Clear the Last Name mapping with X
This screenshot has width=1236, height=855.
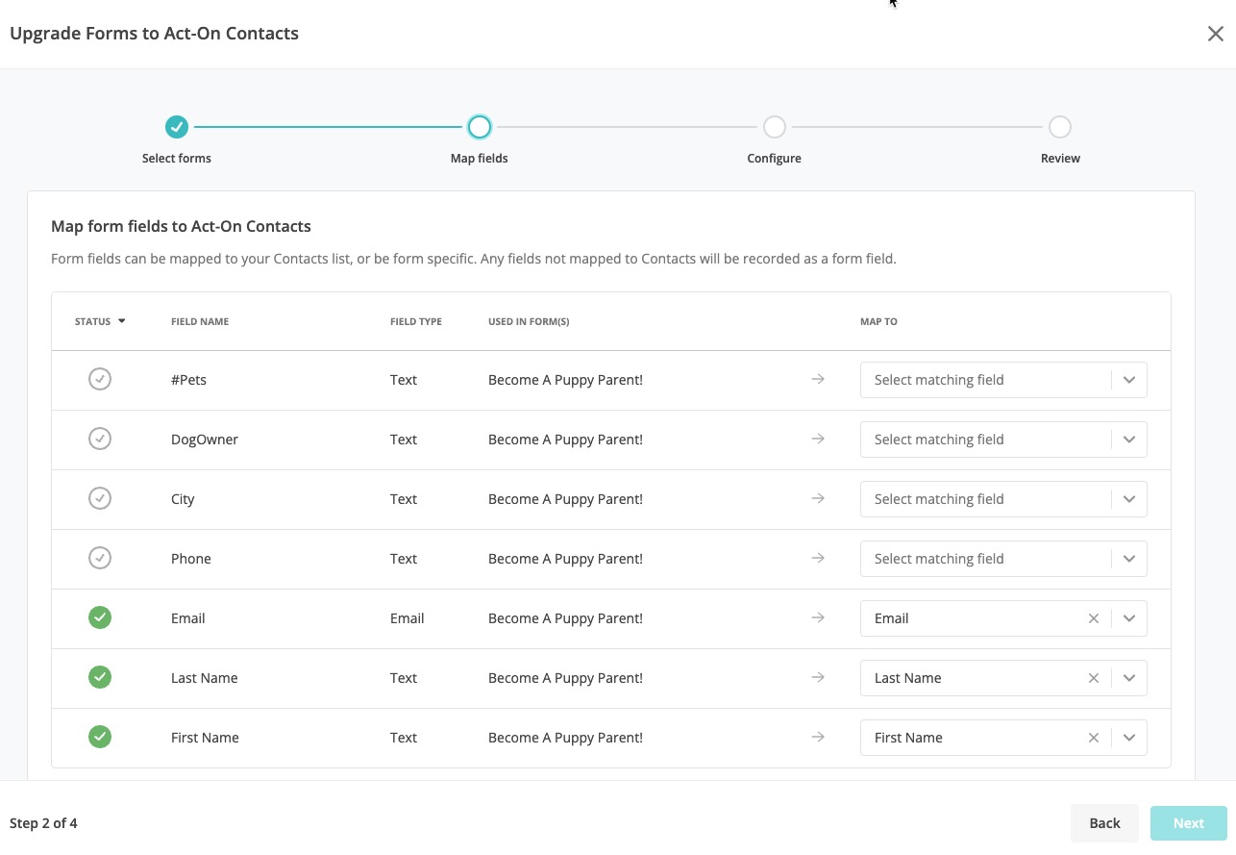[x=1093, y=678]
